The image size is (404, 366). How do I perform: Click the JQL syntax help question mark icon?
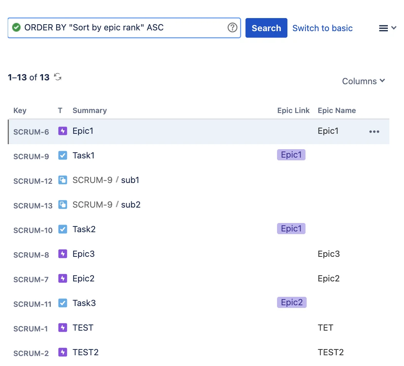(x=232, y=27)
